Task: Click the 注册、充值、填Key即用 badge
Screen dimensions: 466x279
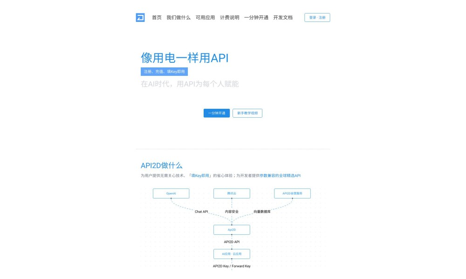Action: click(x=164, y=72)
